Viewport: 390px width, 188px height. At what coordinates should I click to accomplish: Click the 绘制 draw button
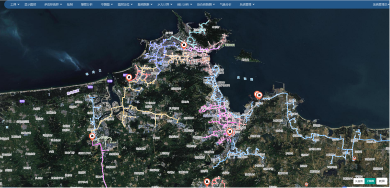(70, 4)
